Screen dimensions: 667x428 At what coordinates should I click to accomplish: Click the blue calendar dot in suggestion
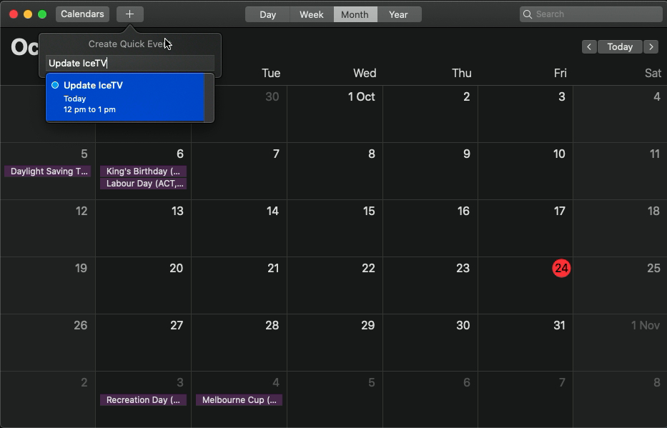(x=55, y=85)
